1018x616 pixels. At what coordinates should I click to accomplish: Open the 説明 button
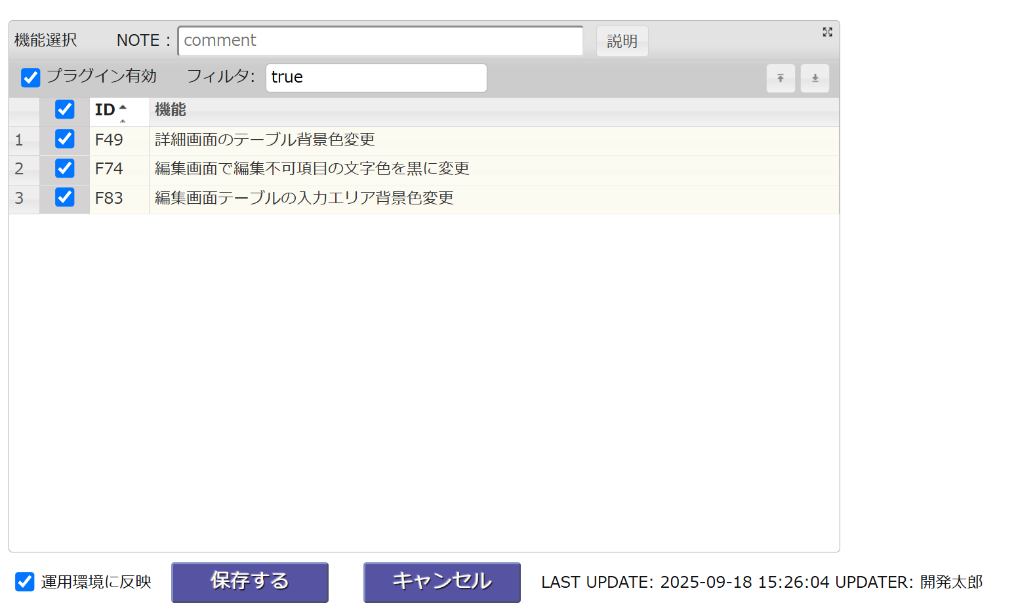click(x=622, y=41)
